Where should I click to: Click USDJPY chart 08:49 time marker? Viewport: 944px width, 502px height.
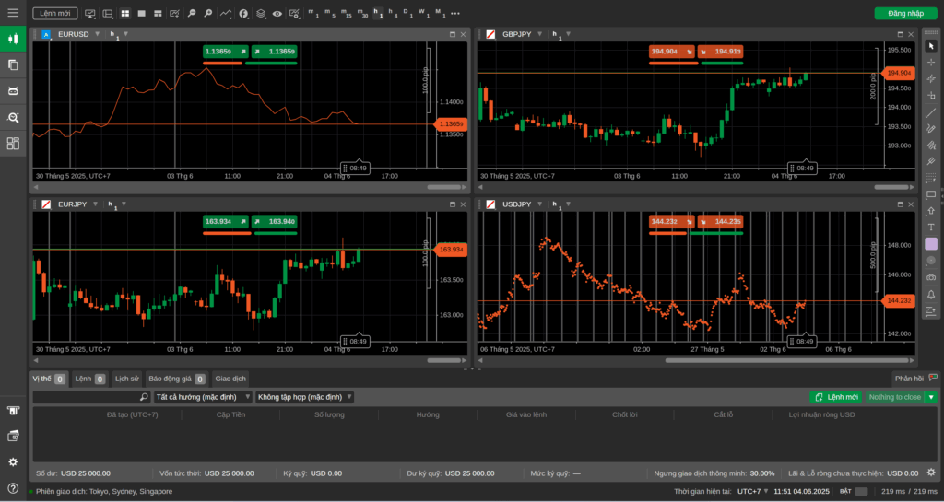801,342
